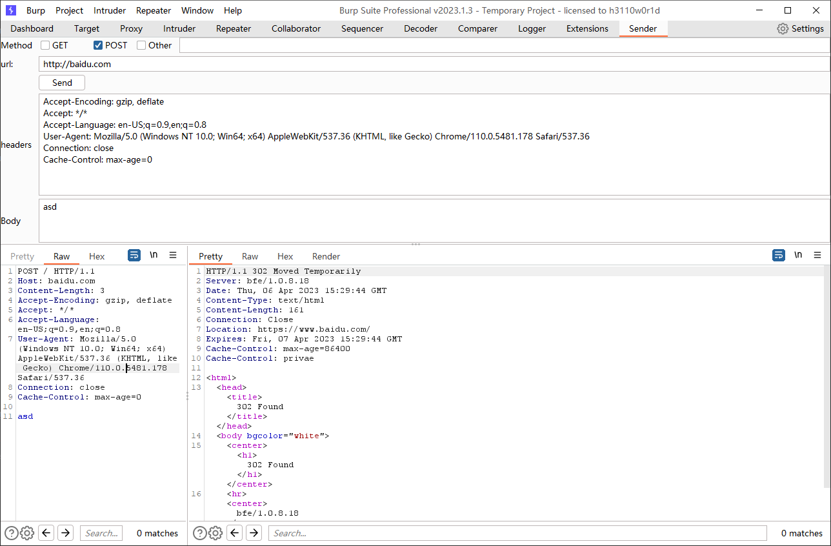Go to previous match in request pane
Viewport: 831px width, 546px height.
click(46, 533)
